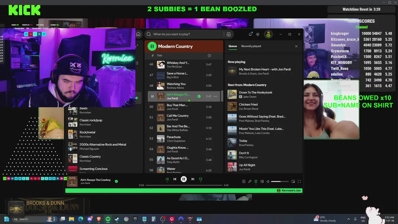Click the Spotify search input field
The image size is (398, 224).
[x=187, y=34]
